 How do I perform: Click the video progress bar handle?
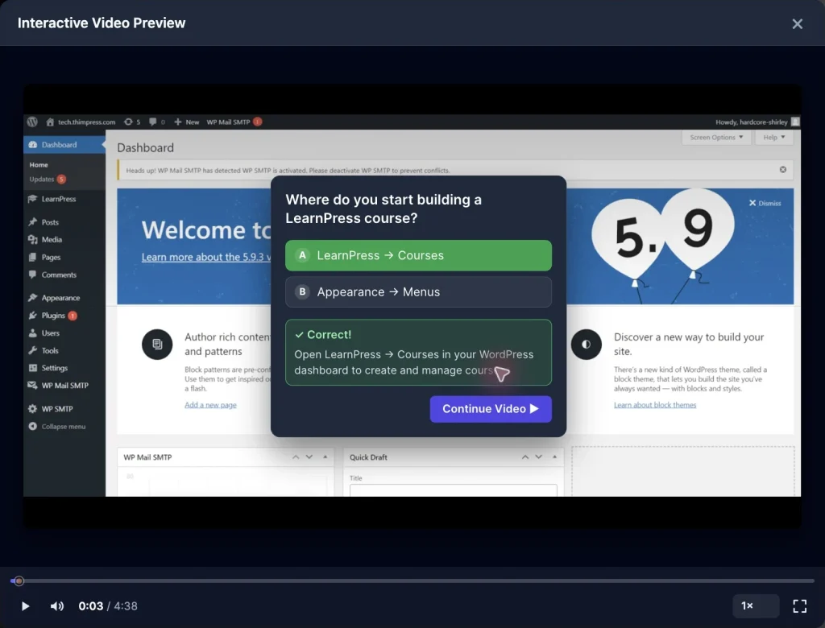pos(19,581)
